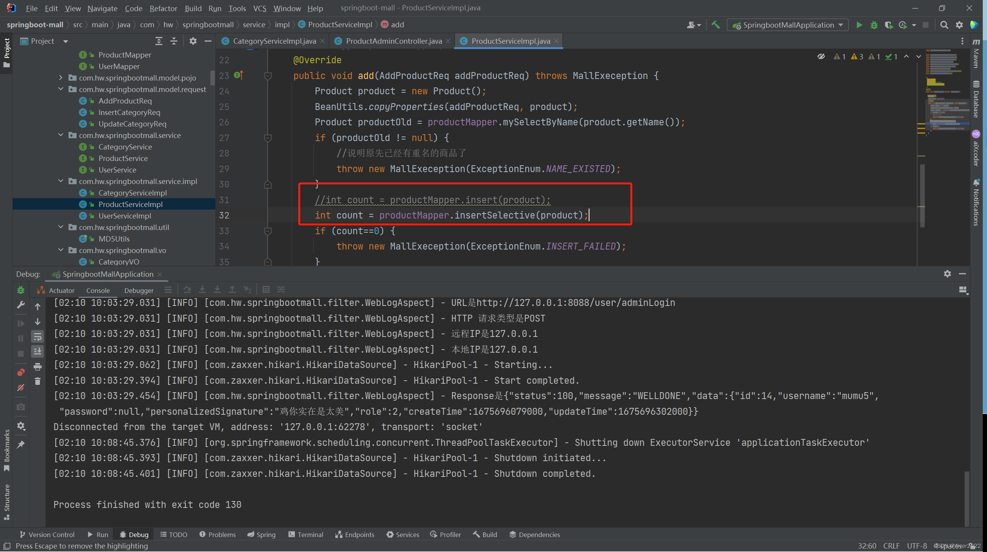
Task: Open the Project panel settings gear
Action: point(193,41)
